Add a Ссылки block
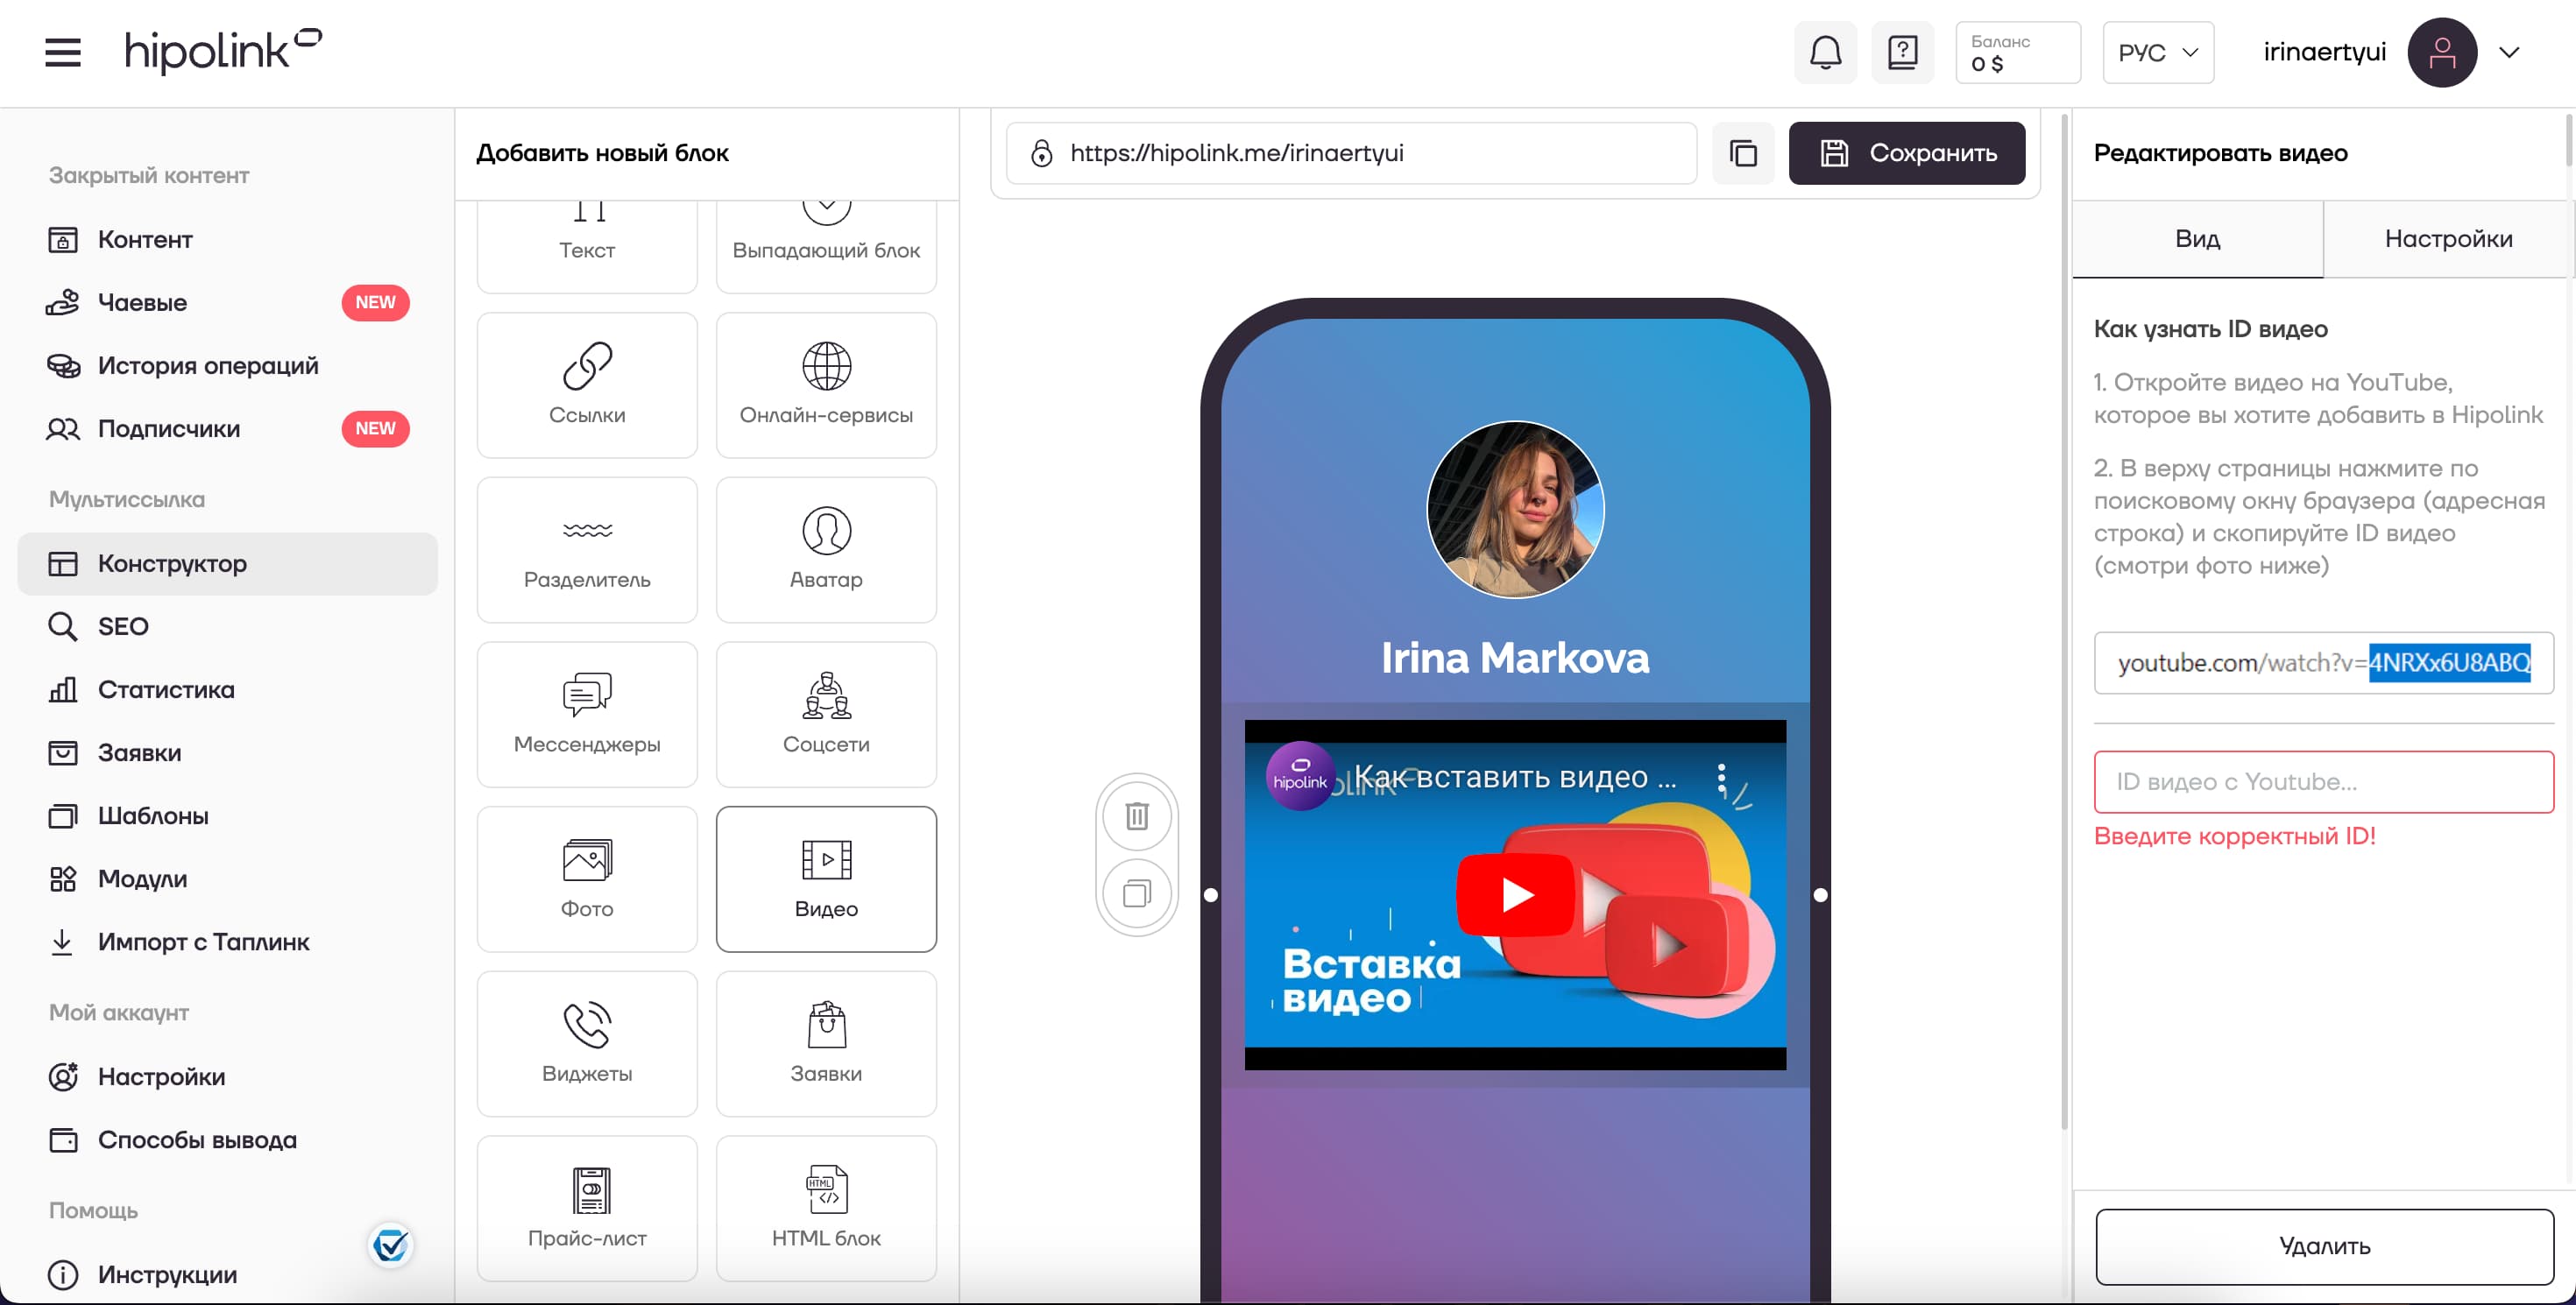Screen dimensions: 2576x1305 pyautogui.click(x=587, y=384)
